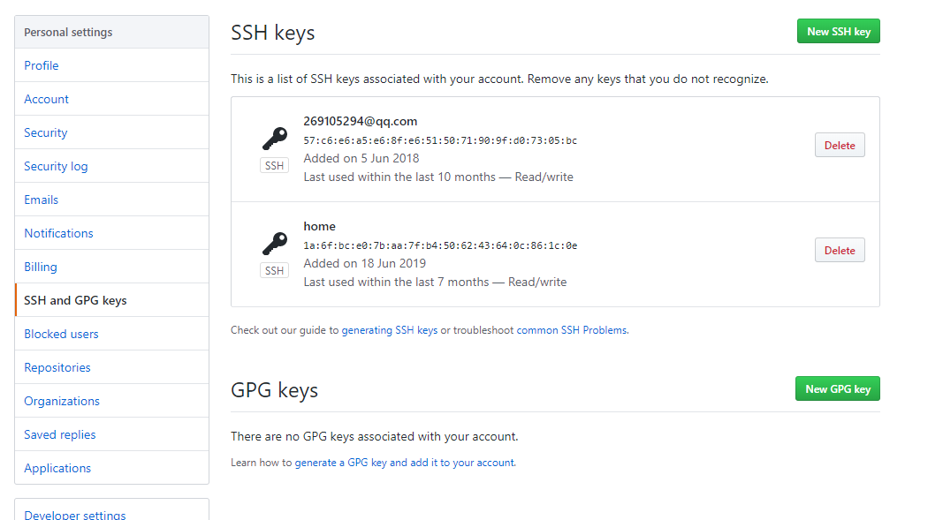Navigate to Emails settings

(x=41, y=200)
